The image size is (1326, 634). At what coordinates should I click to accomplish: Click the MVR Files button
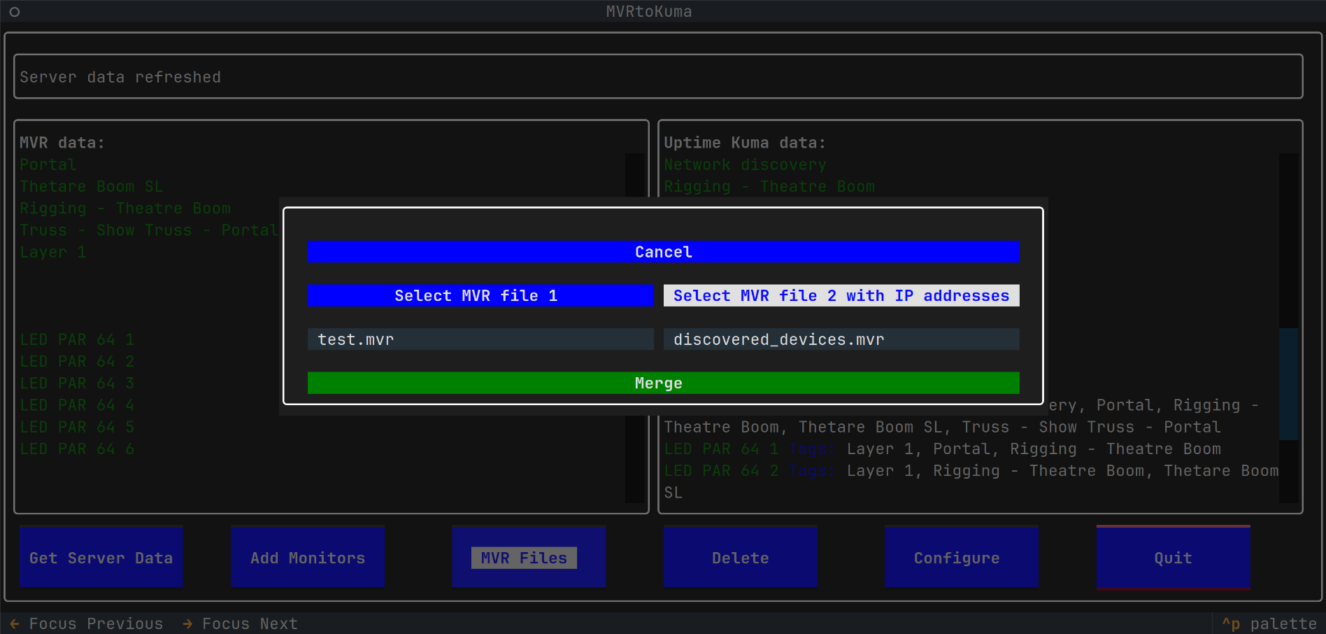click(x=529, y=558)
